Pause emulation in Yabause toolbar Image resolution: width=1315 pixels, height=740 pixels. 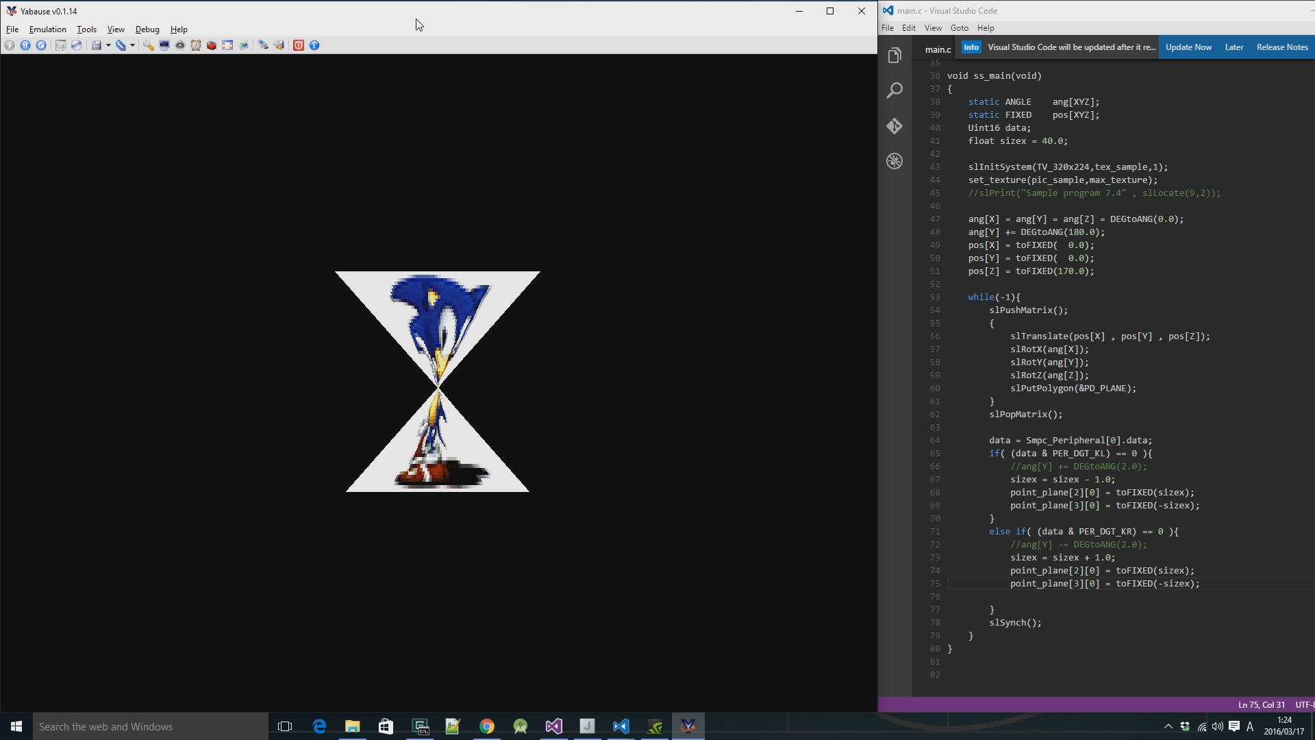tap(25, 45)
